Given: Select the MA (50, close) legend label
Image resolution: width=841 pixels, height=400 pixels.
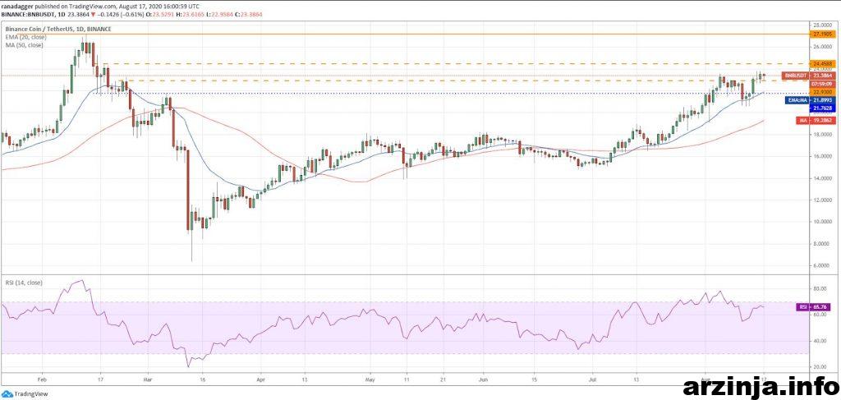Looking at the screenshot, I should (x=24, y=45).
